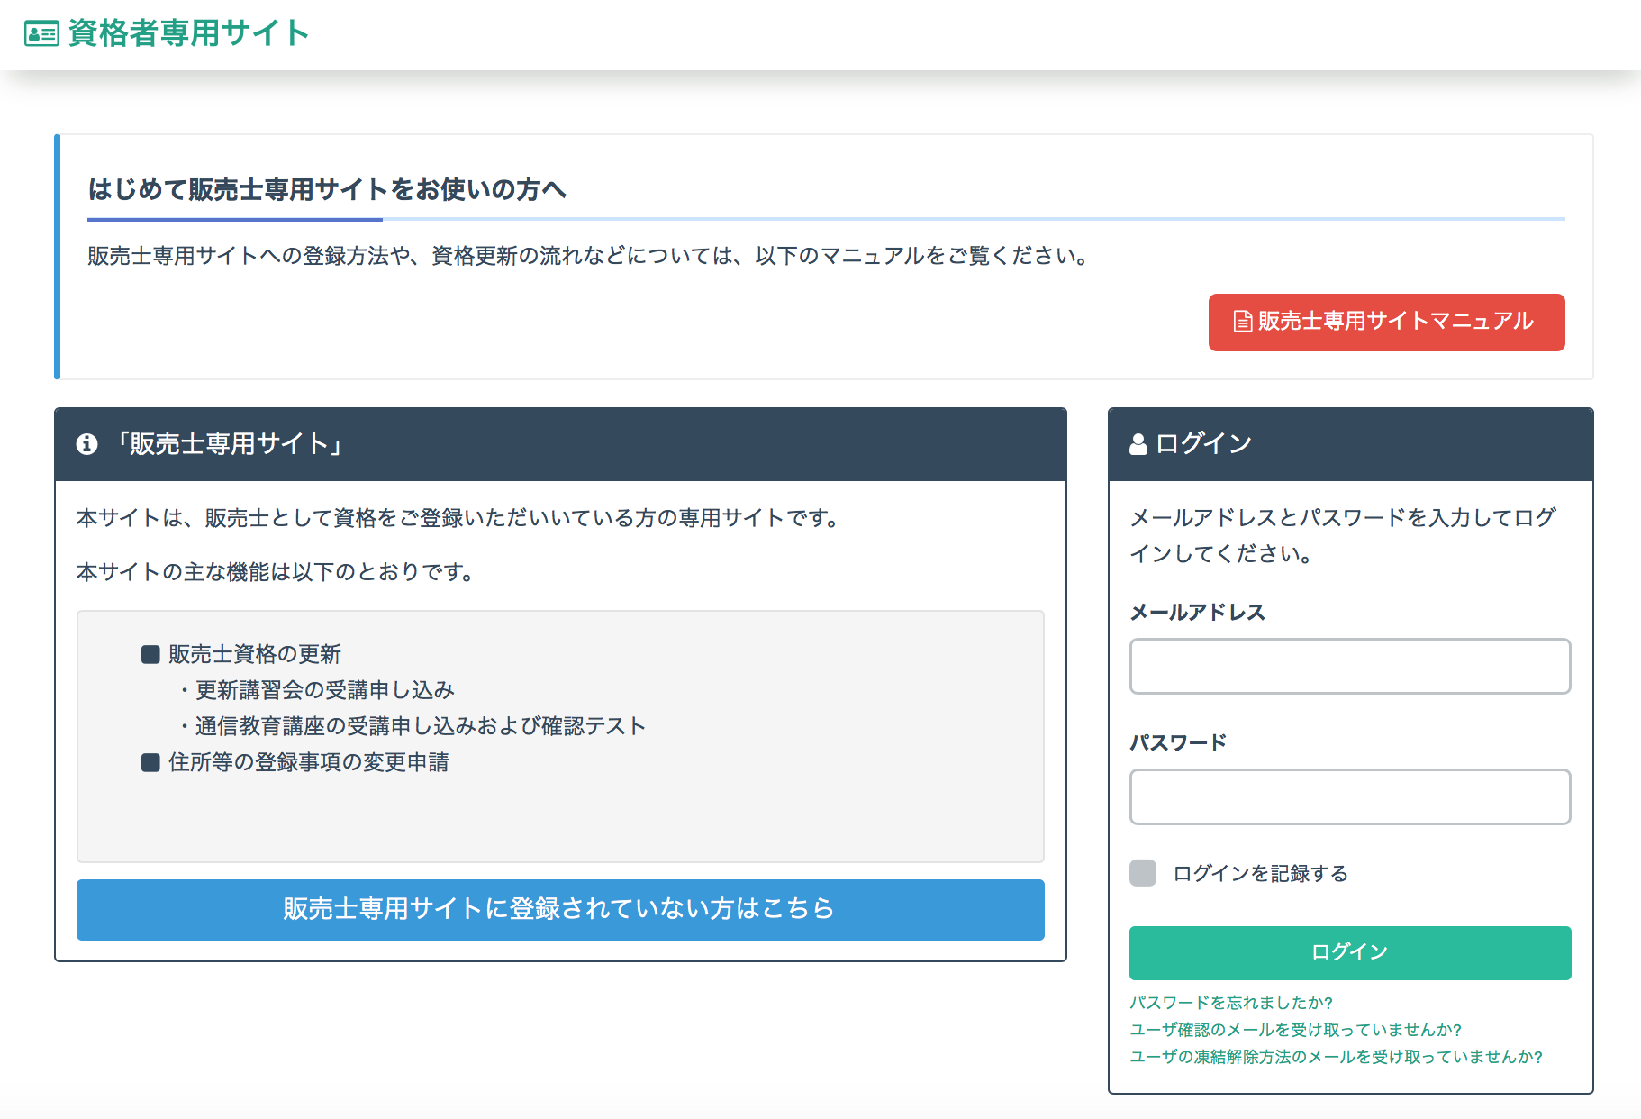This screenshot has width=1641, height=1119.
Task: Click the info icon beside 「販売士専用サイト」
Action: [86, 443]
